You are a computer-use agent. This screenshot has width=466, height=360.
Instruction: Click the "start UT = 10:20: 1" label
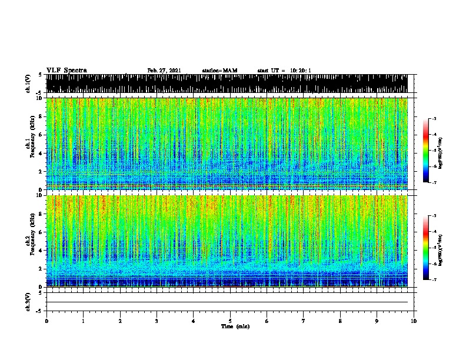coord(284,71)
